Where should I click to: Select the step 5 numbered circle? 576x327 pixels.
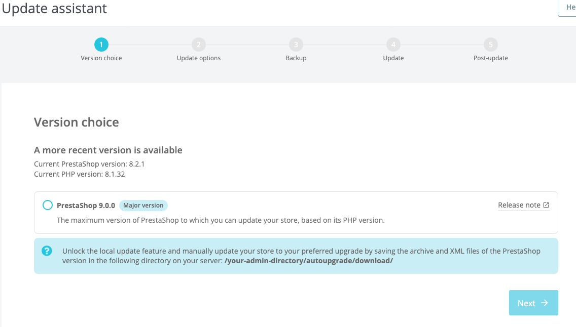coord(491,45)
